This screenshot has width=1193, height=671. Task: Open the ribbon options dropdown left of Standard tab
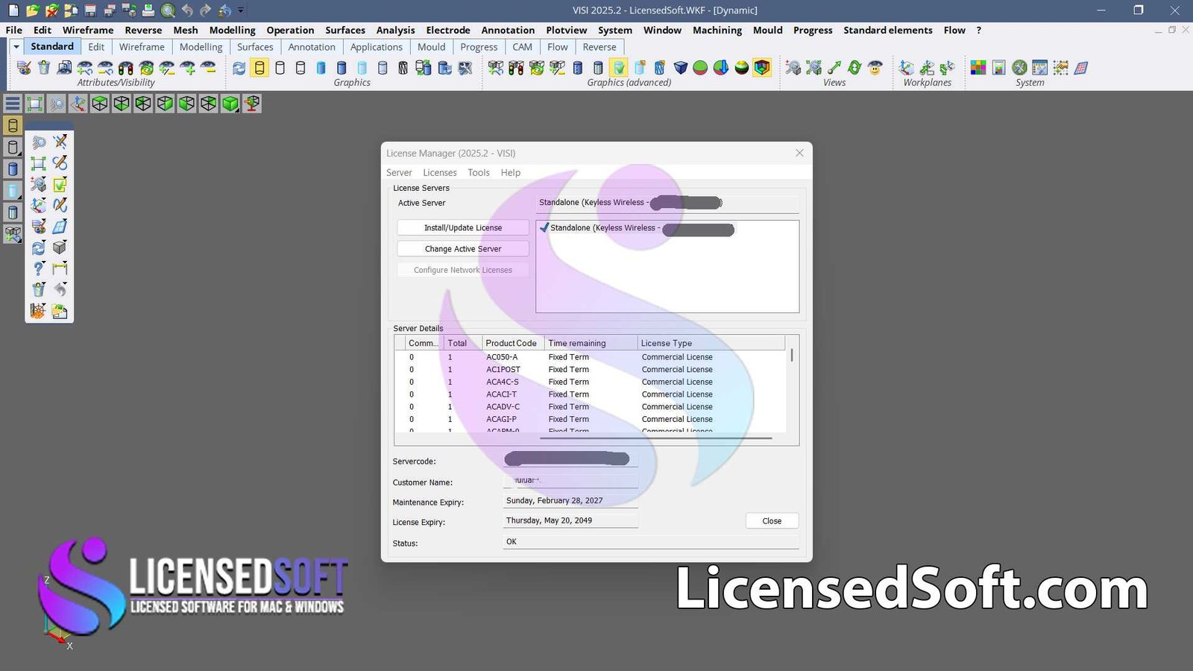click(x=16, y=46)
